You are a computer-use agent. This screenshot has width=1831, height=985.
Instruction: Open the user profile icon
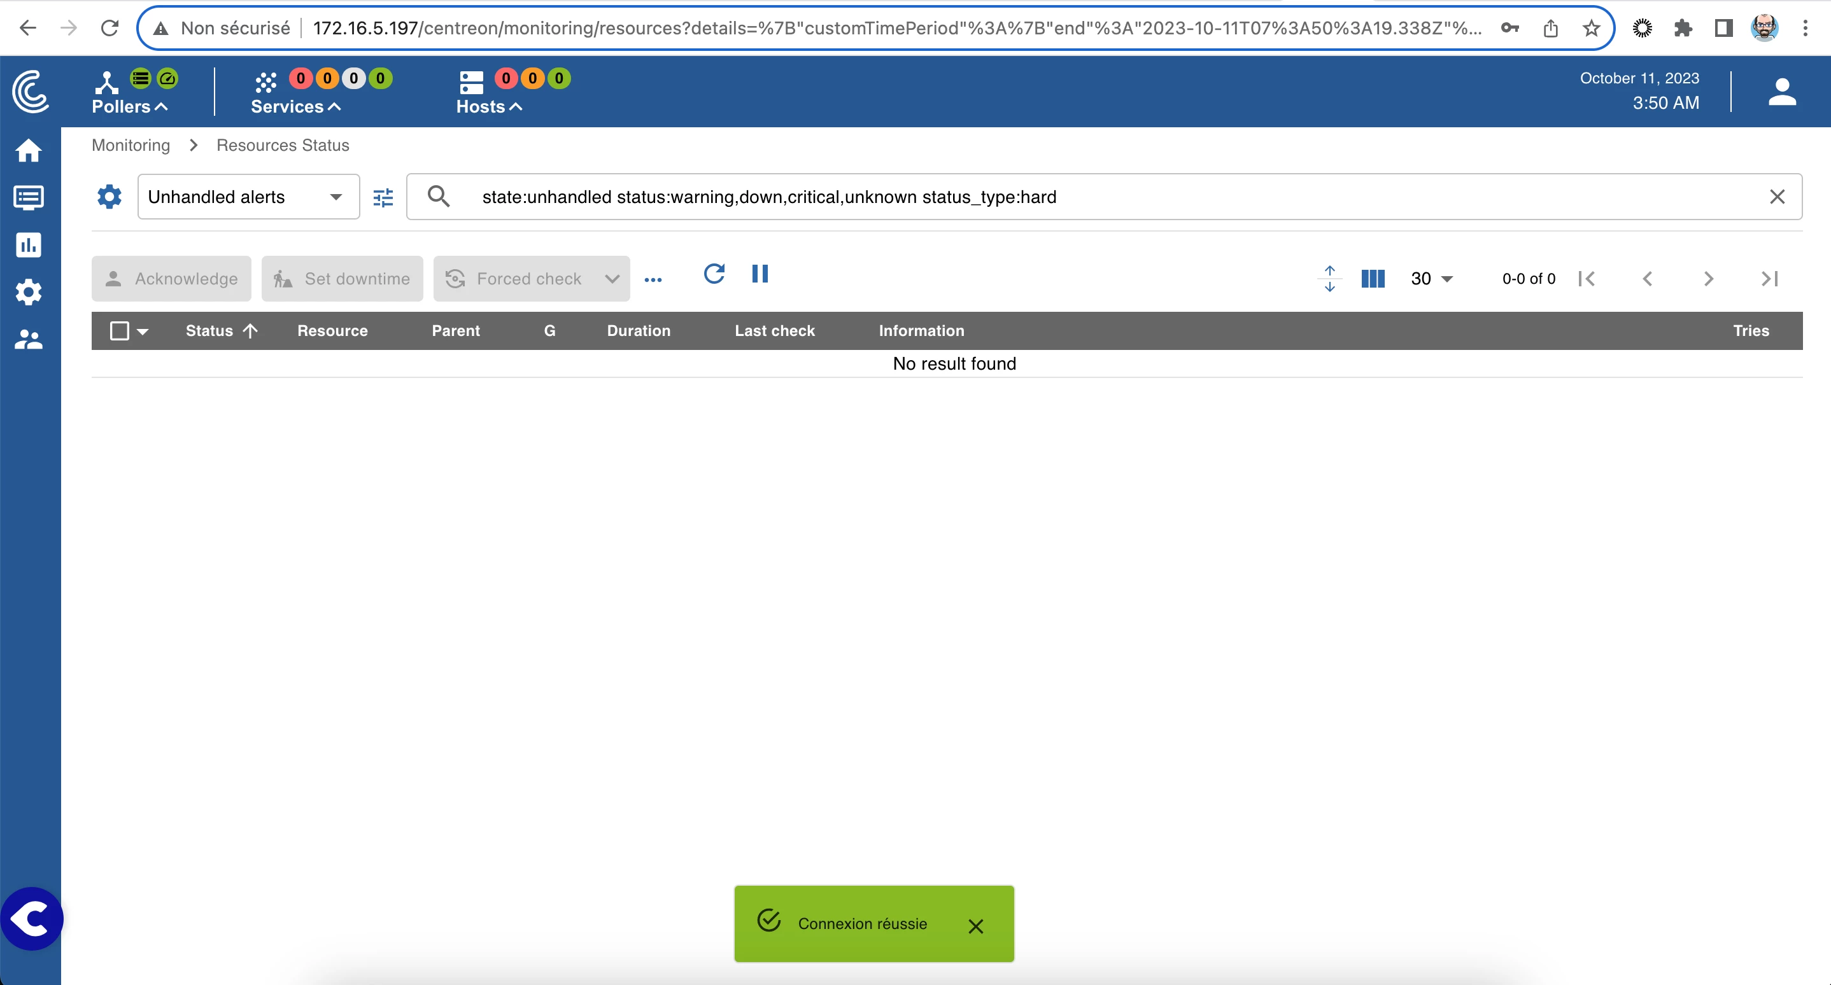[1782, 92]
